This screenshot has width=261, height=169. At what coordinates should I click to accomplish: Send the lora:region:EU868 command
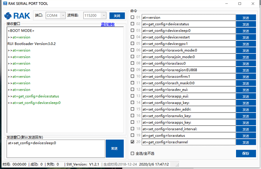245,70
